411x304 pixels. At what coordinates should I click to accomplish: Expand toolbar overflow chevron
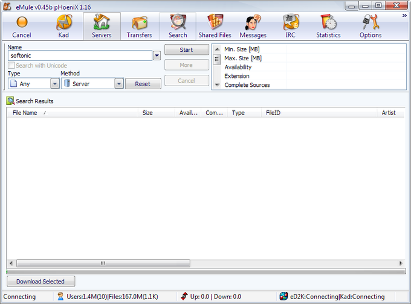coord(404,16)
